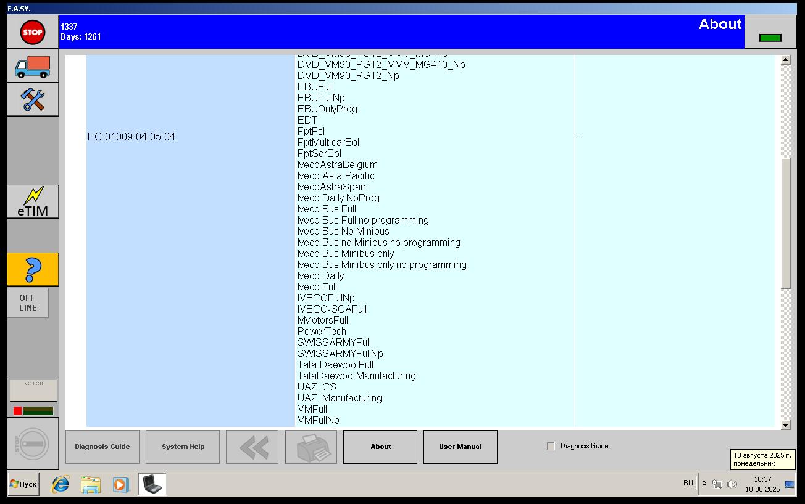Select the EDT entry
This screenshot has width=805, height=504.
pos(307,120)
